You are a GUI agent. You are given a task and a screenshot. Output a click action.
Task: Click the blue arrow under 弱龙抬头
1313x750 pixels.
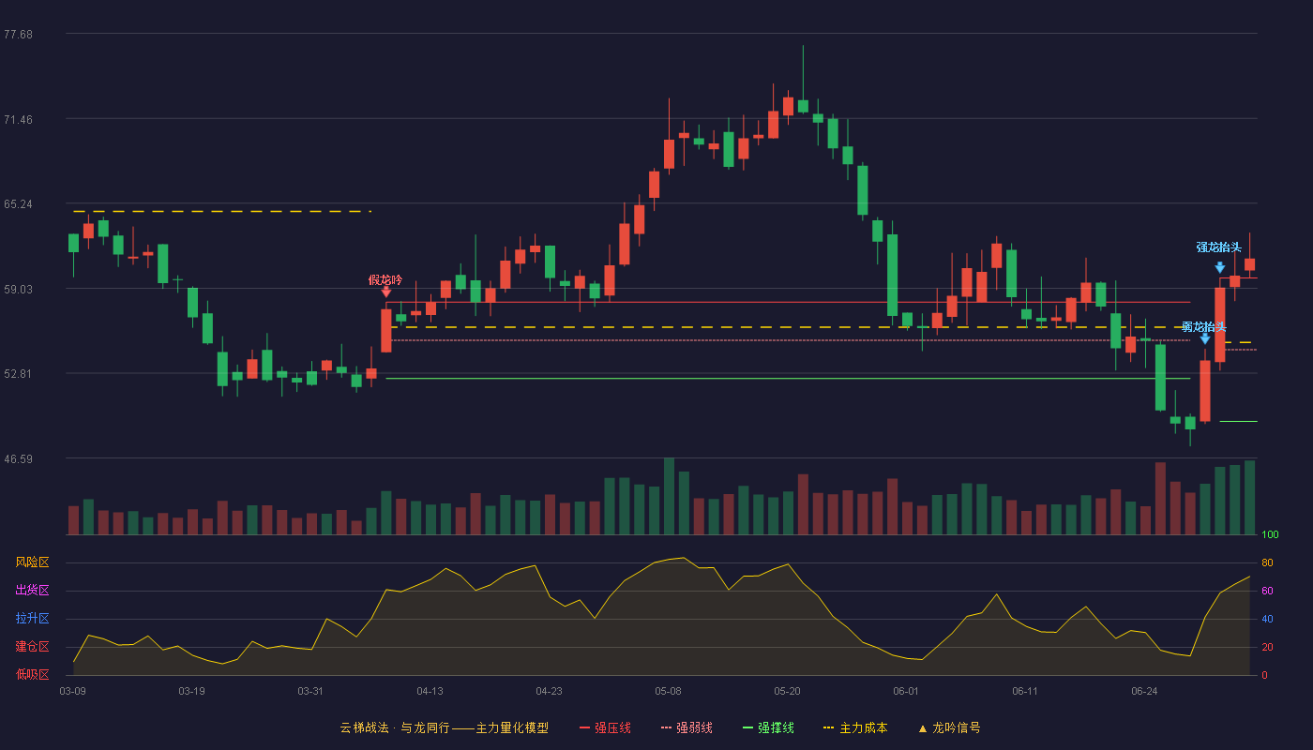pyautogui.click(x=1205, y=338)
